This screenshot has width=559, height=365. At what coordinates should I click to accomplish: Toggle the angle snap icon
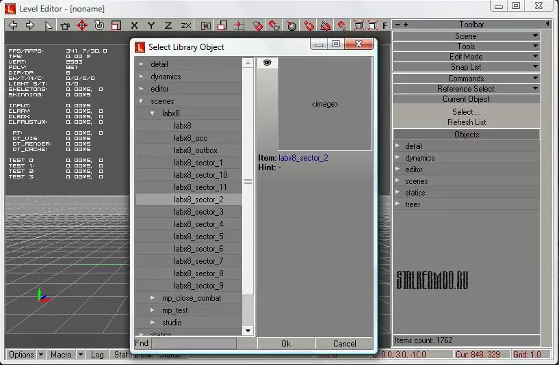[x=325, y=26]
